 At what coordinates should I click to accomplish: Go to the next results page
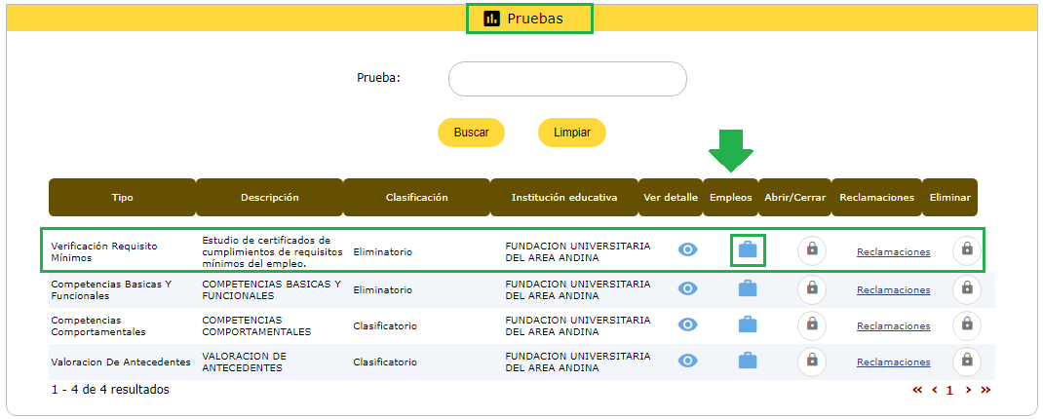(968, 390)
